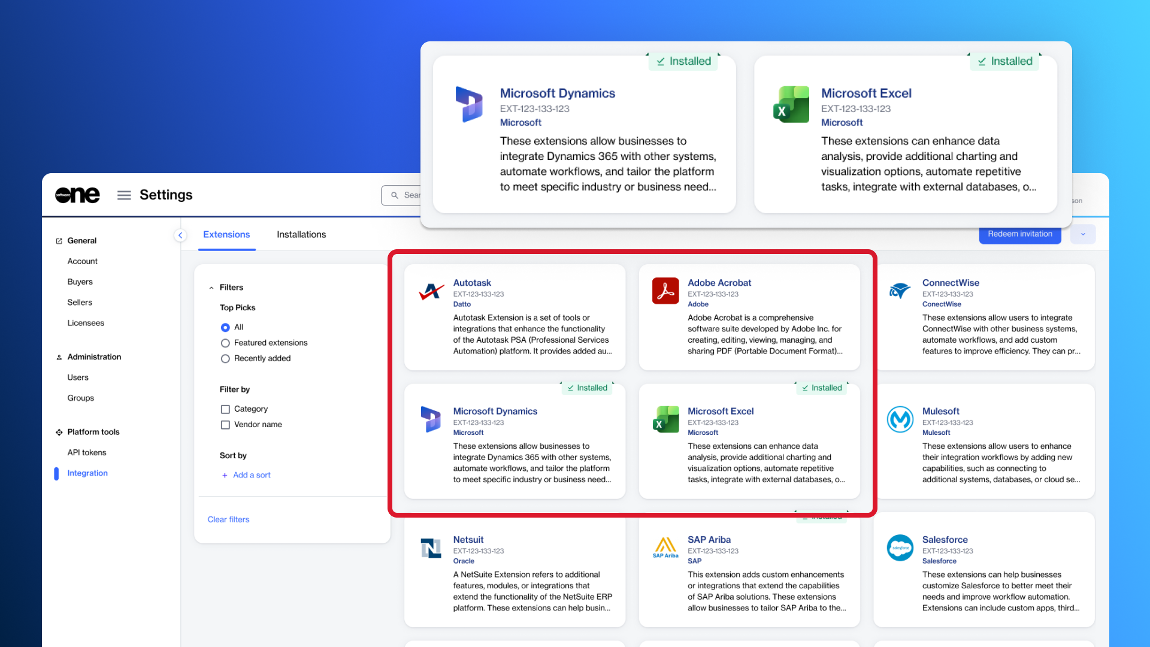
Task: Click the ConnectWise logo icon
Action: point(900,291)
